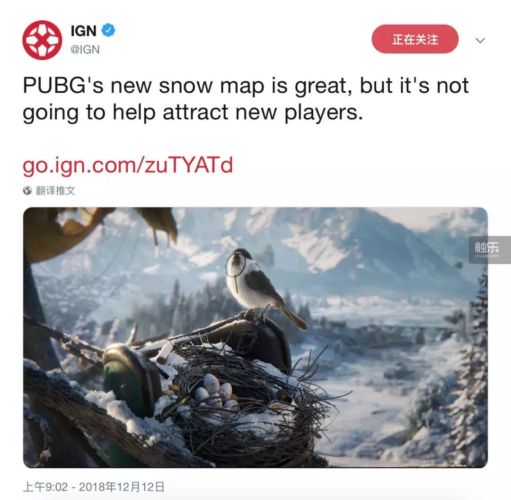Open the 上午9:02 tweet timestamp
The width and height of the screenshot is (511, 500).
coord(45,487)
